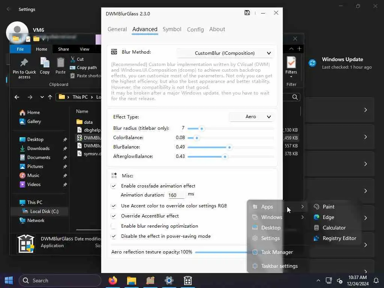Click the save icon in DWMBlurGlass title bar

(x=247, y=13)
